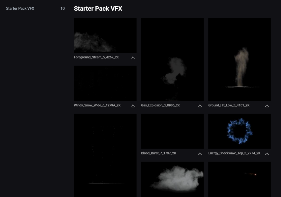Open the windy snow preview thumbnail
This screenshot has height=197, width=281.
click(x=105, y=83)
